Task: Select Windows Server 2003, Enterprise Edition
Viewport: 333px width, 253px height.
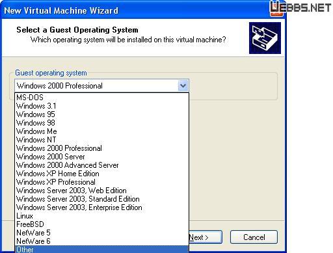Action: (x=102, y=207)
